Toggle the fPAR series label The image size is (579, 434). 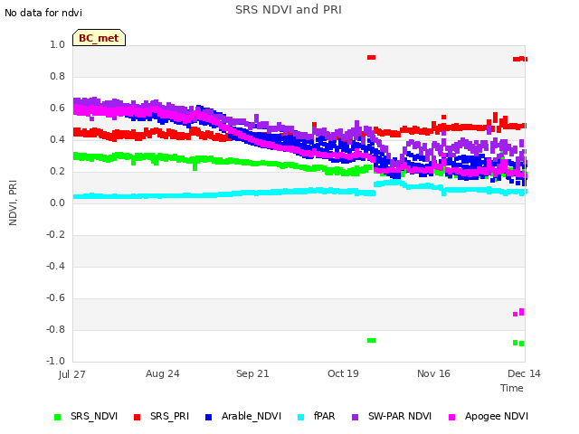coord(325,416)
